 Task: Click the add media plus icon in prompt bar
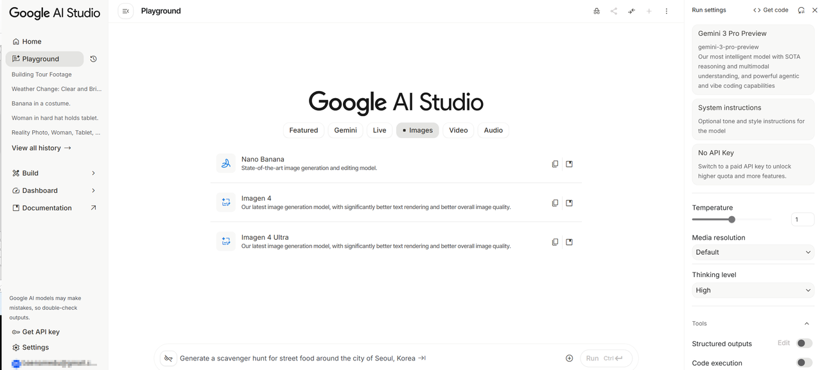tap(569, 358)
